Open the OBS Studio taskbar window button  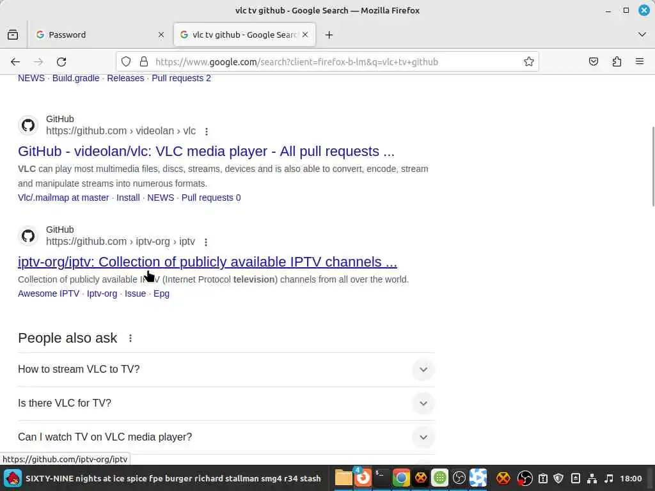459,478
